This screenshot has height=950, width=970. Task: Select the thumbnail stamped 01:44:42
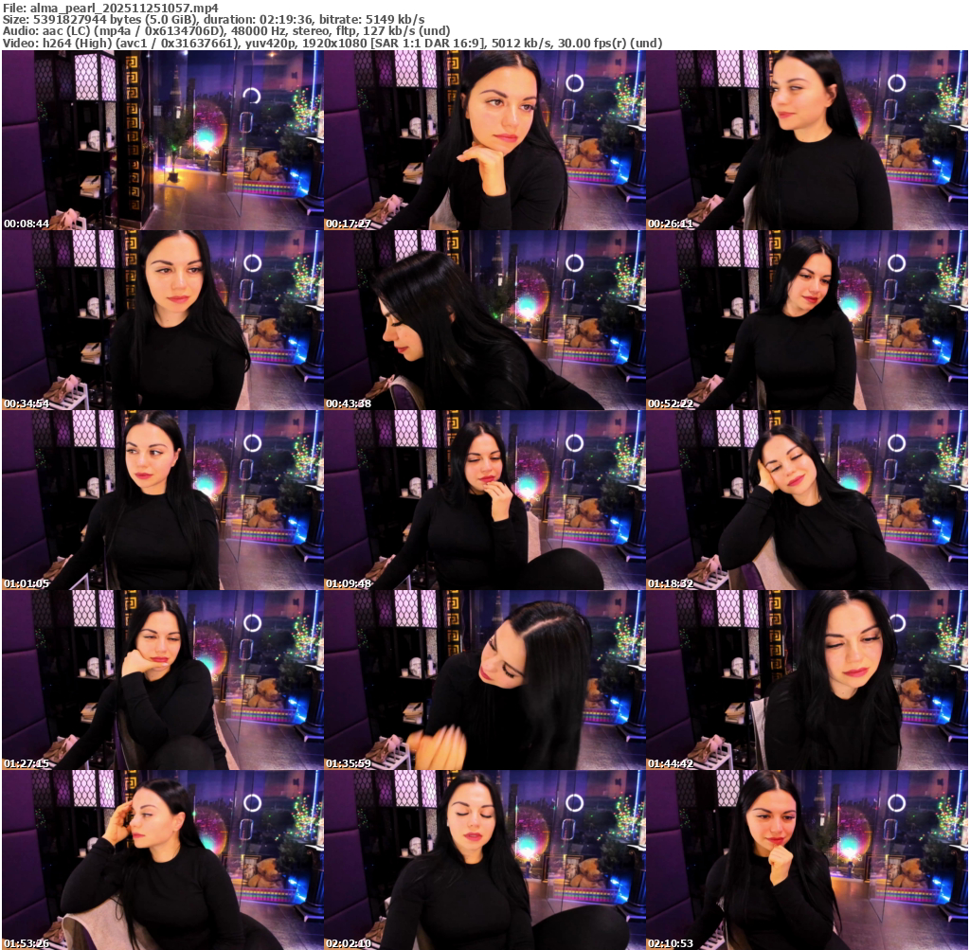[x=807, y=680]
